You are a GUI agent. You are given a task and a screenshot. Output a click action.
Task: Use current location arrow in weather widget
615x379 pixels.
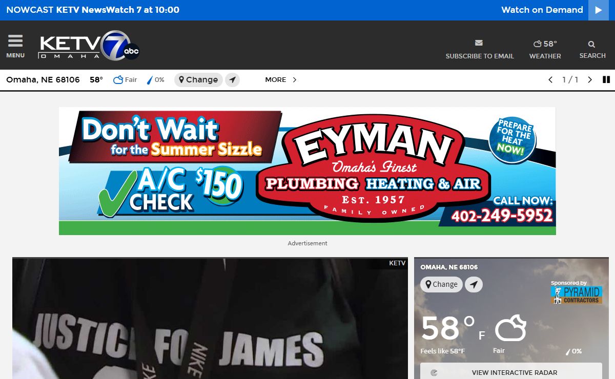(474, 284)
